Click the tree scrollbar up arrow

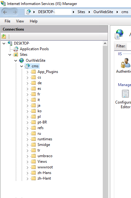click(105, 44)
